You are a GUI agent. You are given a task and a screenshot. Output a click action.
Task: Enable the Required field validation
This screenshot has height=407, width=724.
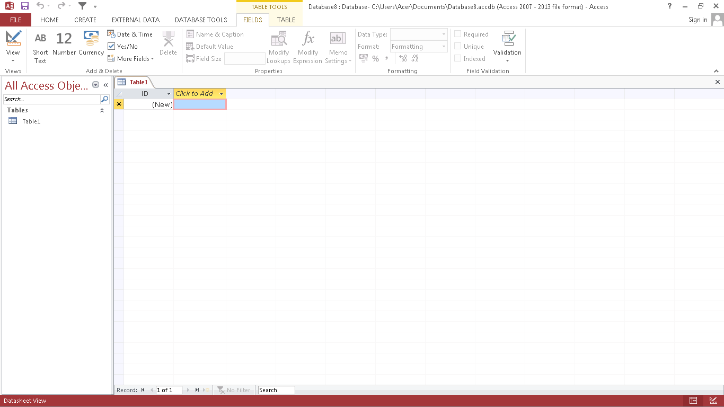pos(457,34)
